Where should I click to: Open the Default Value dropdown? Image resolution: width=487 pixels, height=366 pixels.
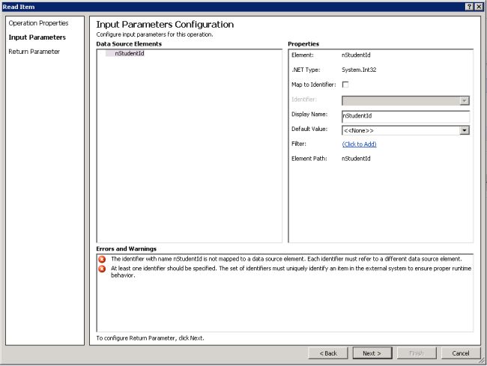point(465,129)
